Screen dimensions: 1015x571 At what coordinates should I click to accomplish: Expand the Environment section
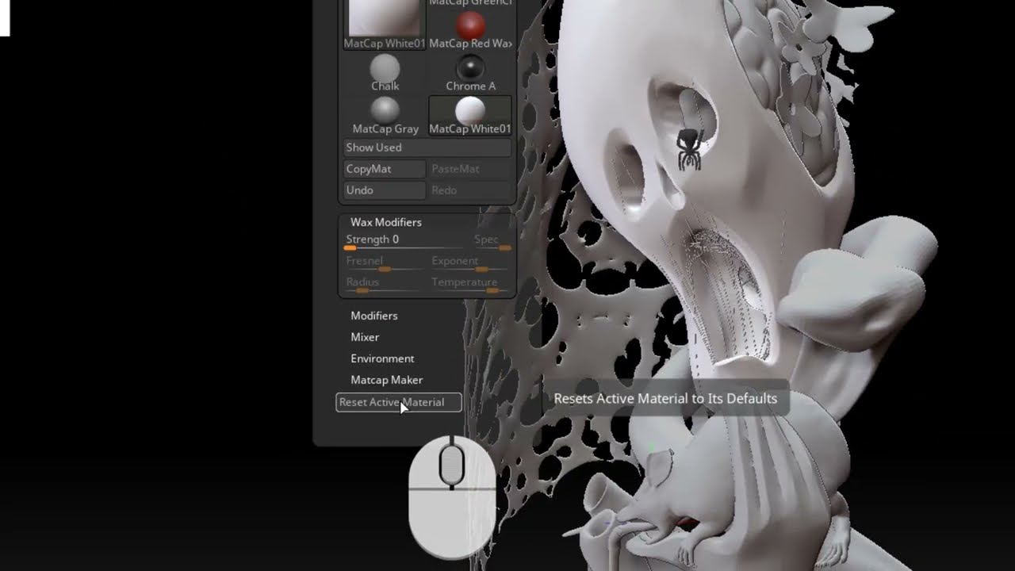pos(382,358)
